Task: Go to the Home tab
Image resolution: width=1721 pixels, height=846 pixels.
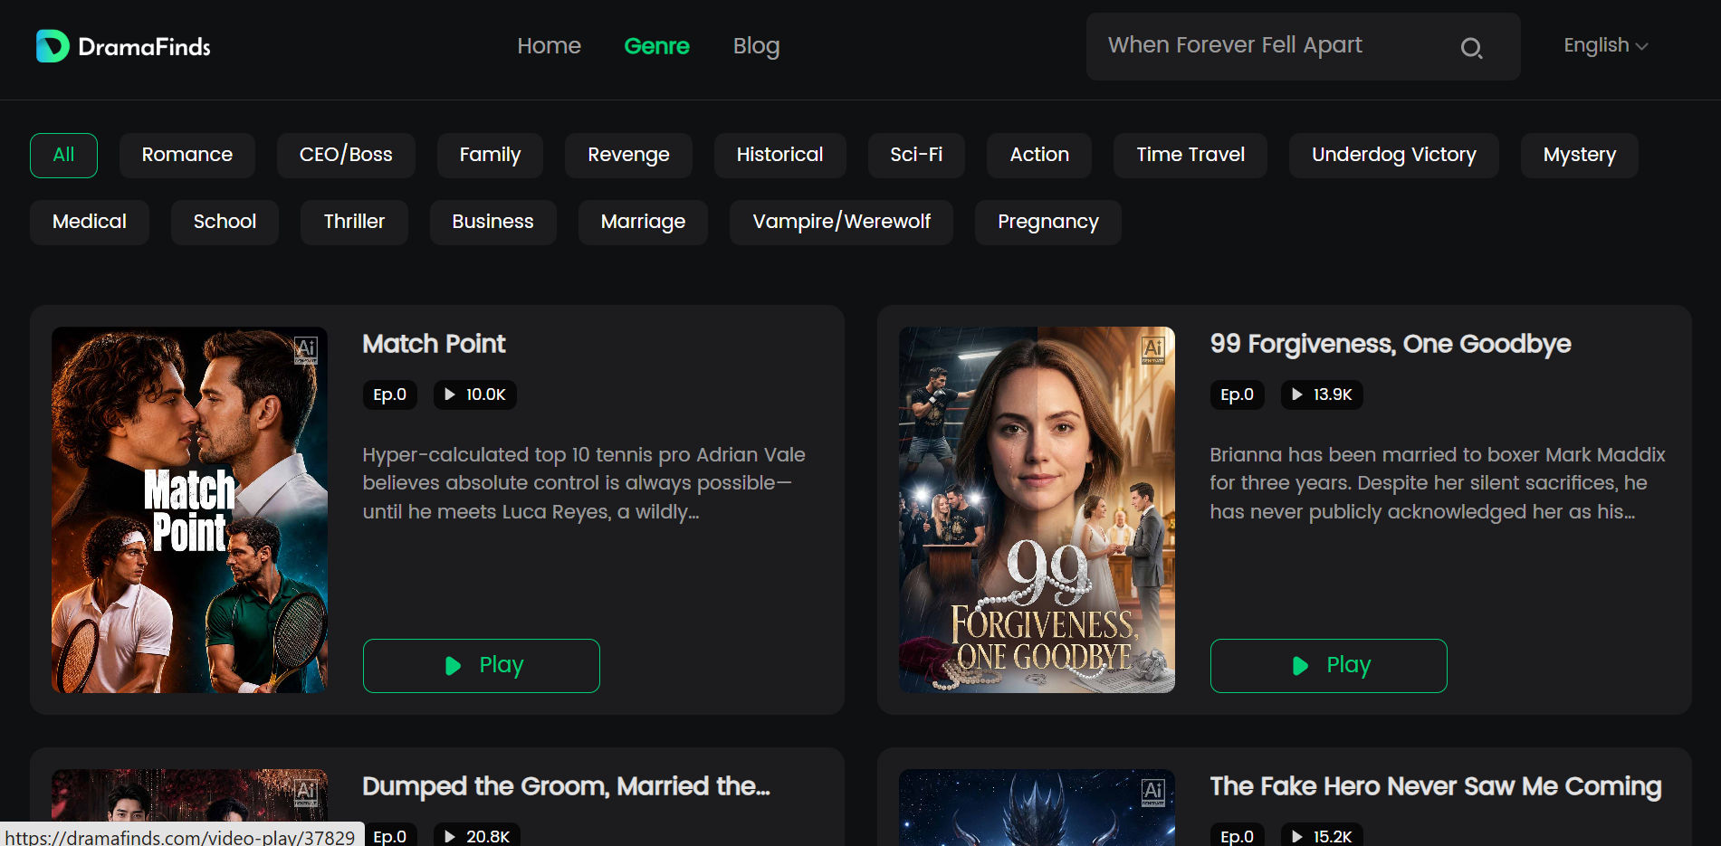Action: pos(549,46)
